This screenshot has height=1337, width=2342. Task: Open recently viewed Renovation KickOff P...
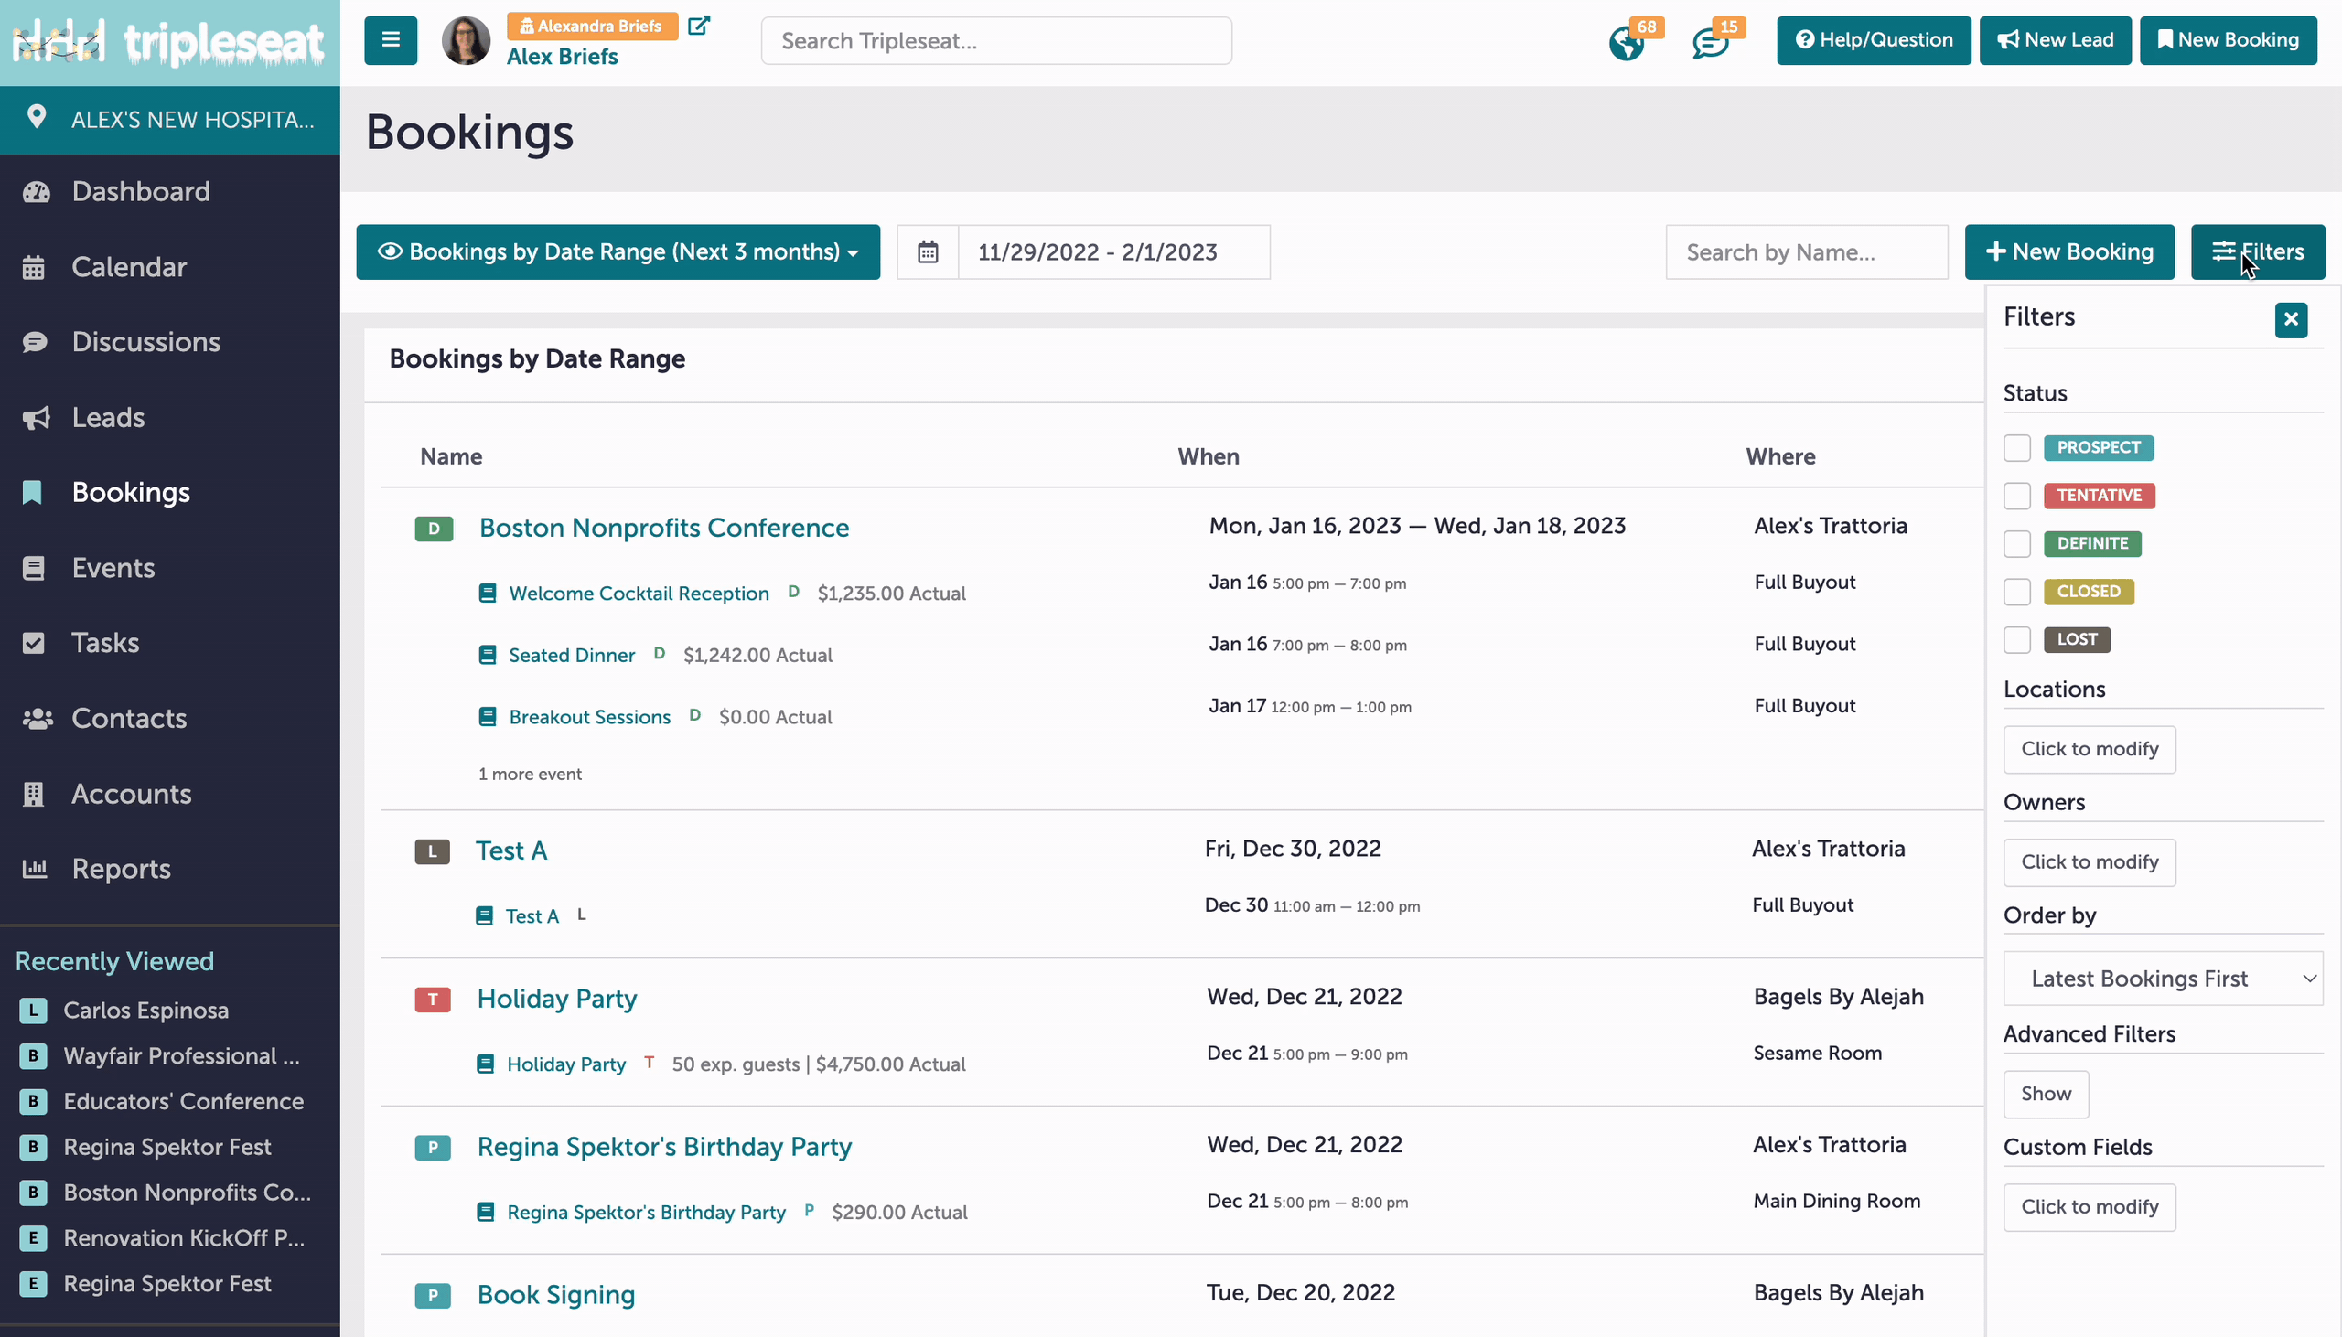tap(184, 1238)
